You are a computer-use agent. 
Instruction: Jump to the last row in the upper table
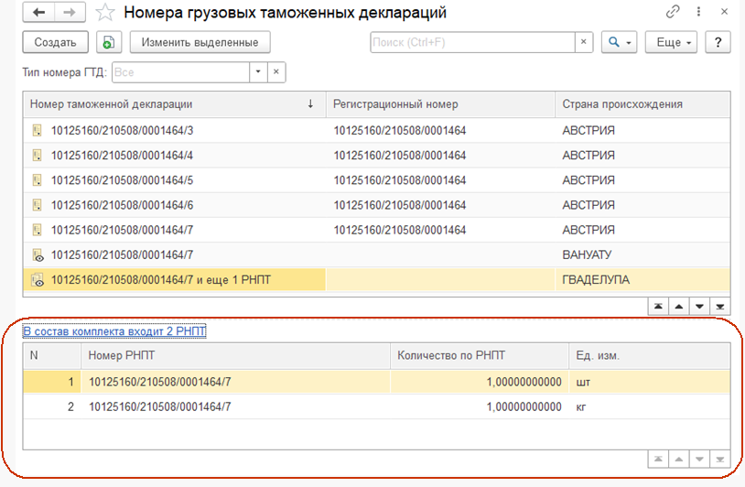[720, 305]
